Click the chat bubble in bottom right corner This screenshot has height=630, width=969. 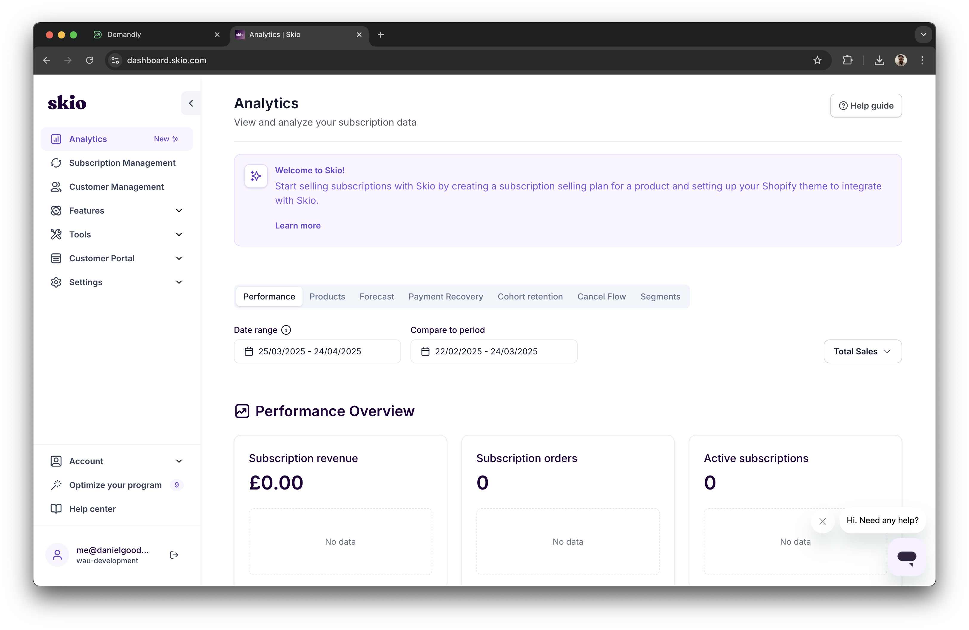(x=907, y=557)
